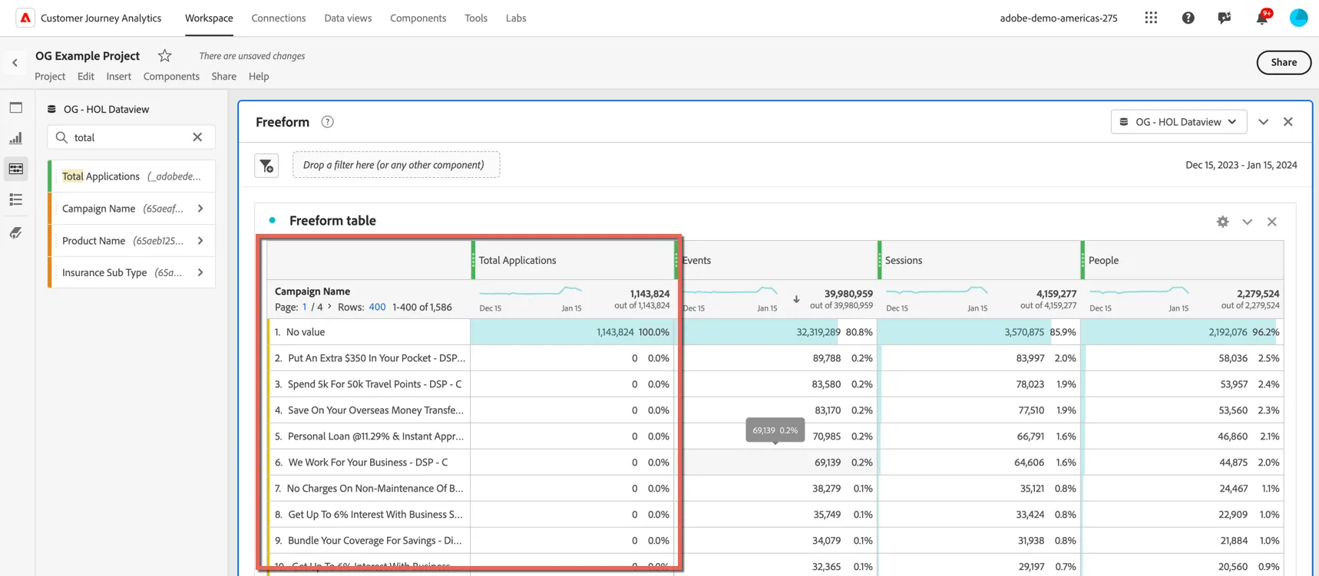Open Freeform table settings gear
Image resolution: width=1319 pixels, height=576 pixels.
click(x=1222, y=222)
